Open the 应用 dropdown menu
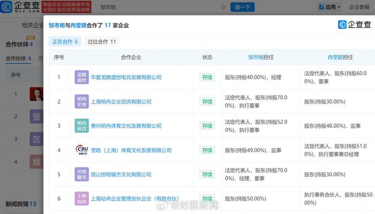Screen dimensions: 375x214 tap(329, 7)
